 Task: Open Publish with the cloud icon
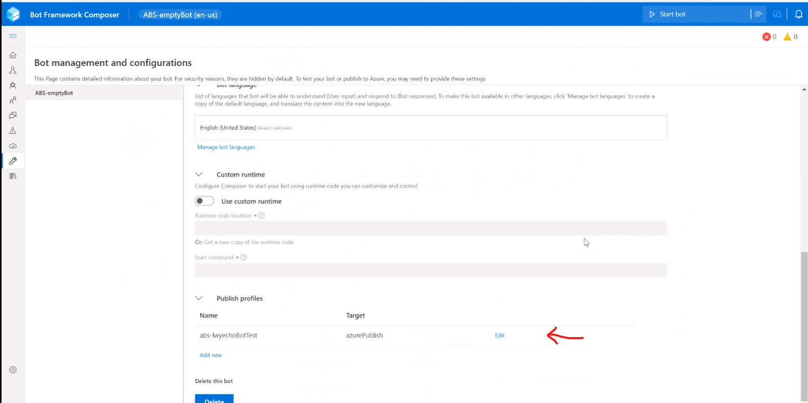coord(12,146)
